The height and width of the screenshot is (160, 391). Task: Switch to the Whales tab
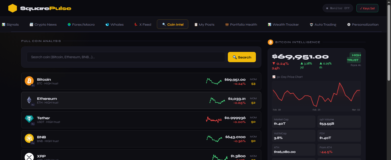pyautogui.click(x=114, y=25)
